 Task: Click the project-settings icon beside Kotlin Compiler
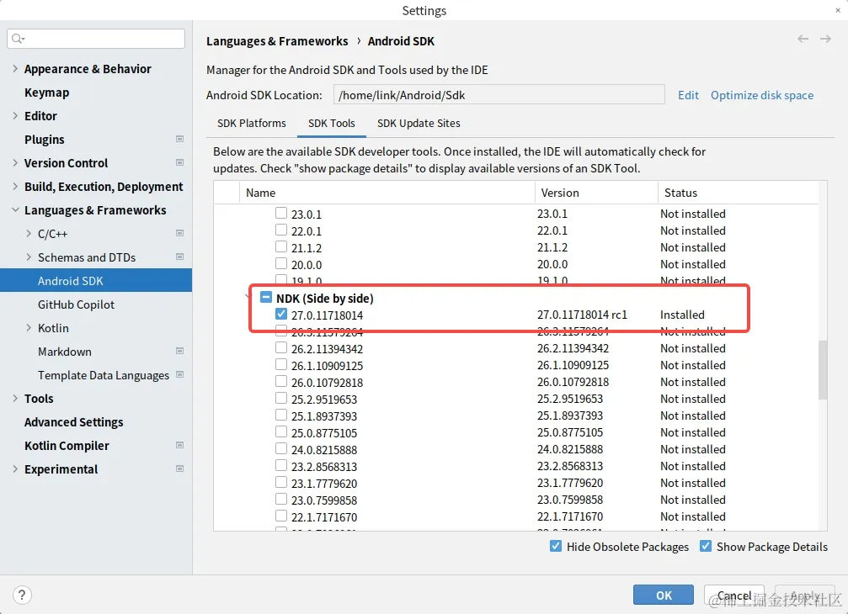point(179,446)
